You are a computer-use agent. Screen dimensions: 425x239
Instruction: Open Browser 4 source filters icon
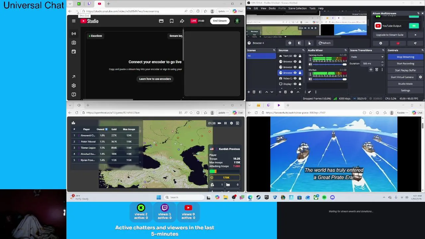pyautogui.click(x=299, y=43)
